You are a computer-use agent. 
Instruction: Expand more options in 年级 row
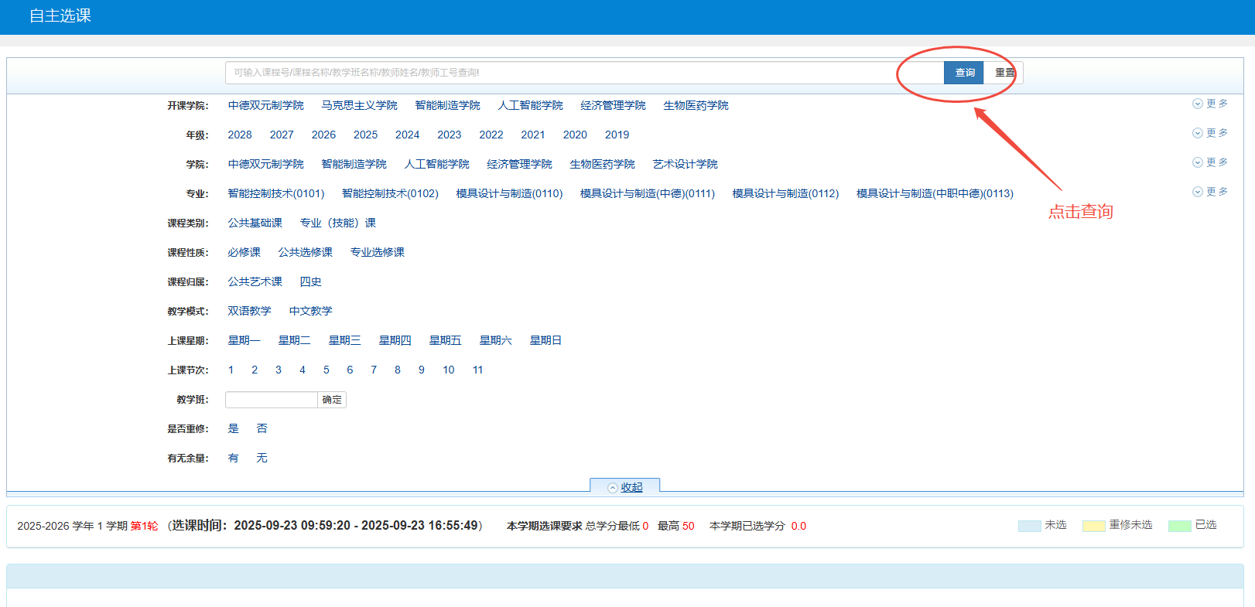(1210, 133)
